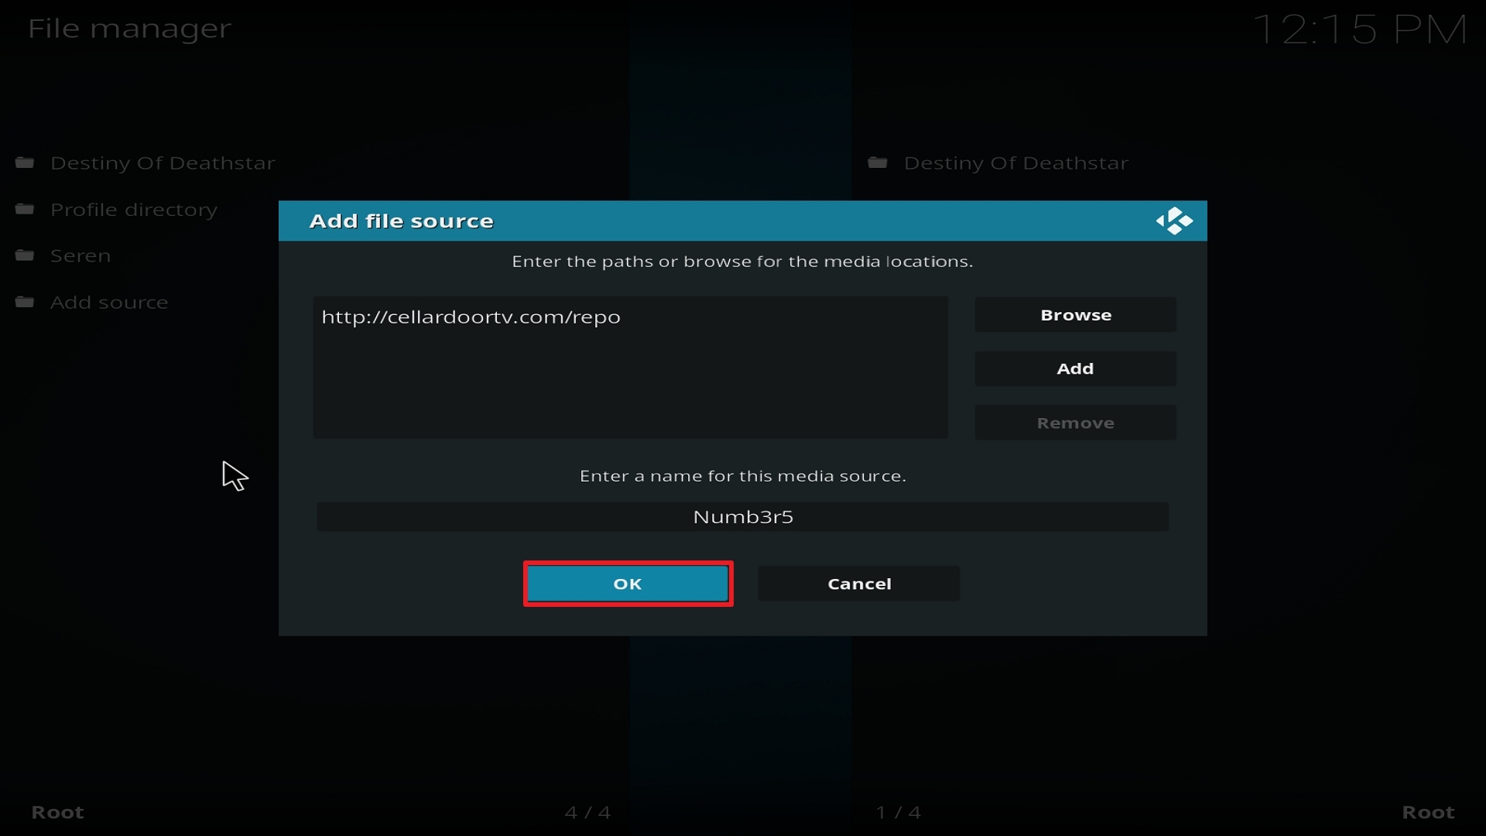Open right-panel Destiny Of Deathstar source
This screenshot has width=1486, height=836.
click(1016, 163)
